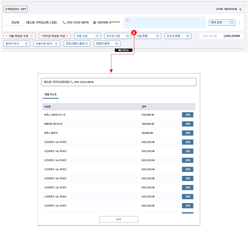This screenshot has height=227, width=249.
Task: Click wallet icon in 선수금 미납금 수납
Action: (x=67, y=36)
